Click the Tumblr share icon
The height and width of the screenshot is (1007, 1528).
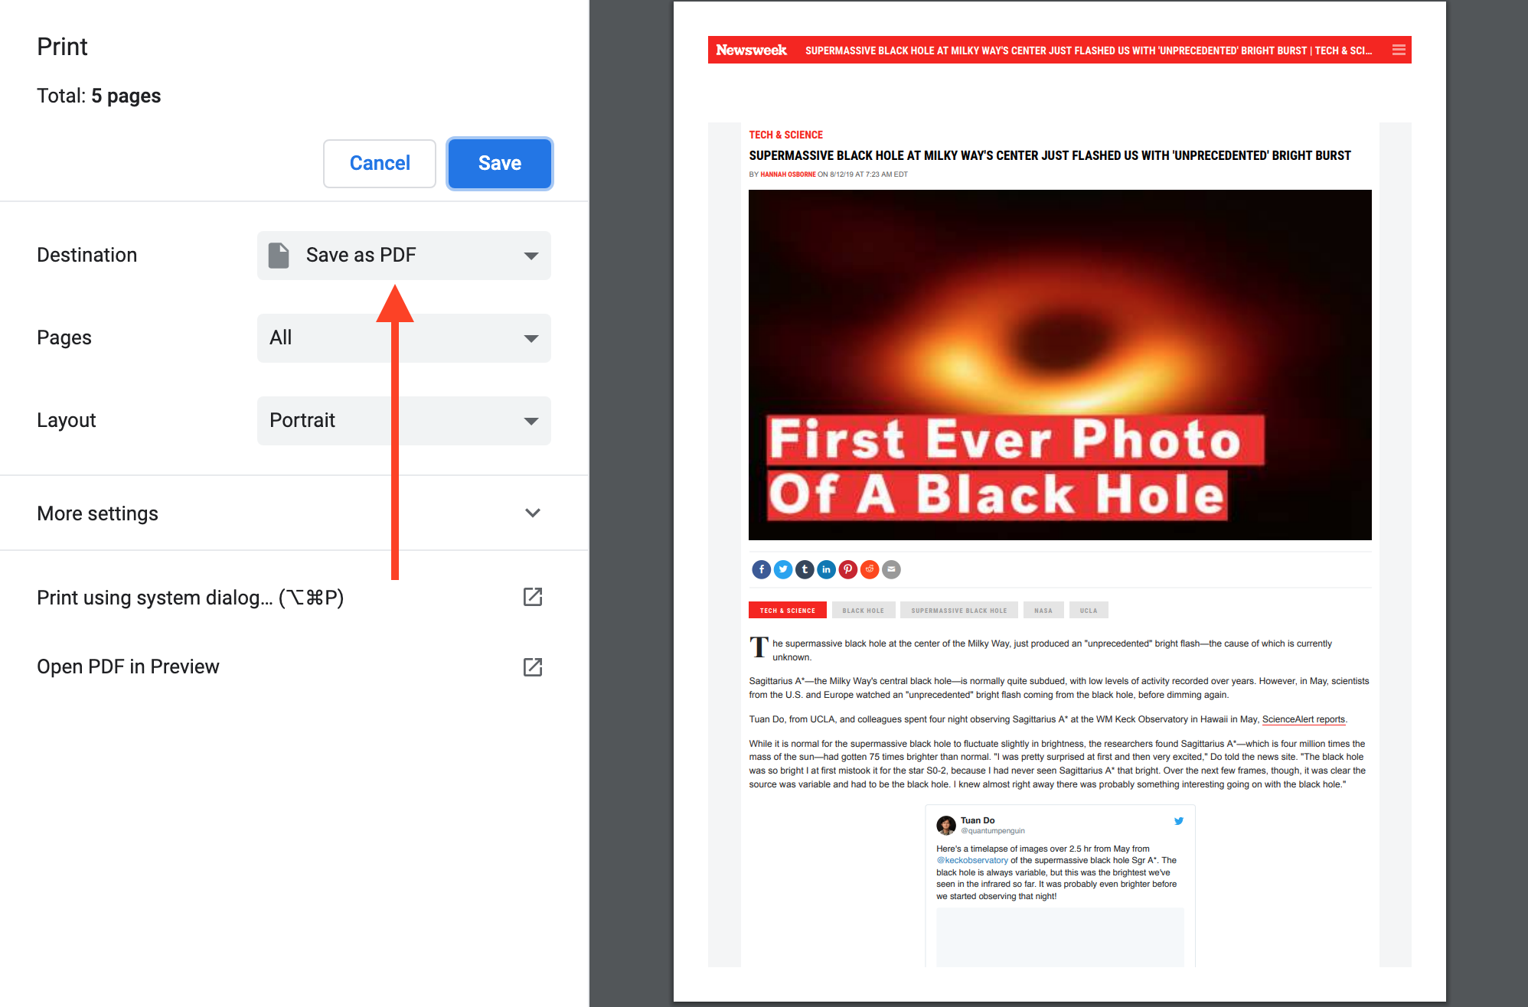click(805, 569)
